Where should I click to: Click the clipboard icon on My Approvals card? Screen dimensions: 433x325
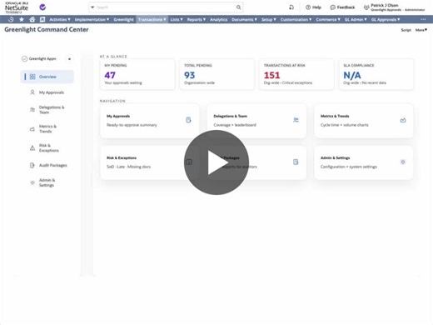[188, 120]
